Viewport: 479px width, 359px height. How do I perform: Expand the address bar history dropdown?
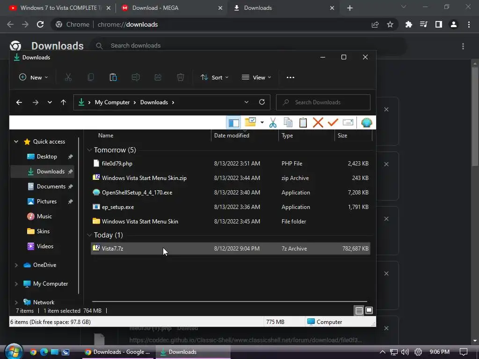tap(246, 102)
